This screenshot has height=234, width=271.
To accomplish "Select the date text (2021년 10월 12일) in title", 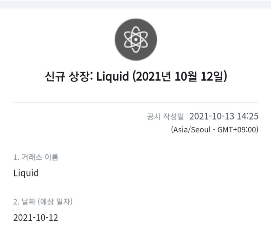I will [180, 76].
